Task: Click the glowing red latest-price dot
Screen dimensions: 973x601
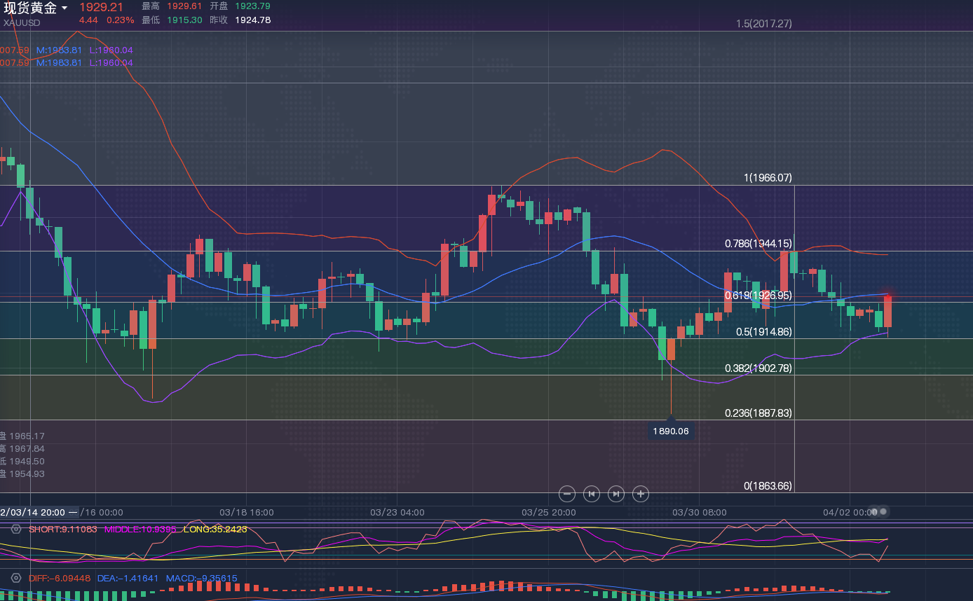Action: (x=888, y=296)
